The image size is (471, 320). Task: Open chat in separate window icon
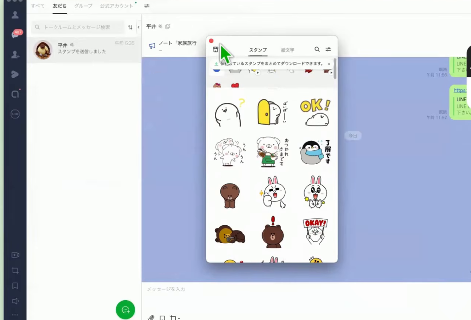tap(167, 26)
